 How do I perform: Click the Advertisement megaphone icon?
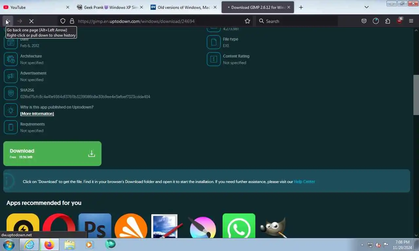11,76
